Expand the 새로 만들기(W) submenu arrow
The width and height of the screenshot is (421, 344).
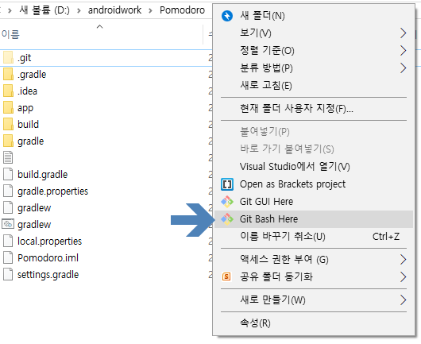403,300
